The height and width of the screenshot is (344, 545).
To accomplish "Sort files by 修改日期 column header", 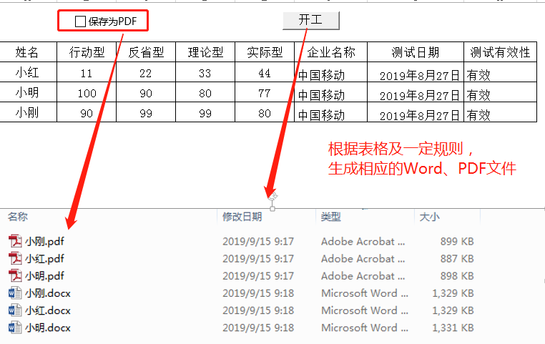I will click(242, 217).
